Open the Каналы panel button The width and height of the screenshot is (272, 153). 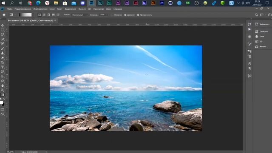point(261,47)
